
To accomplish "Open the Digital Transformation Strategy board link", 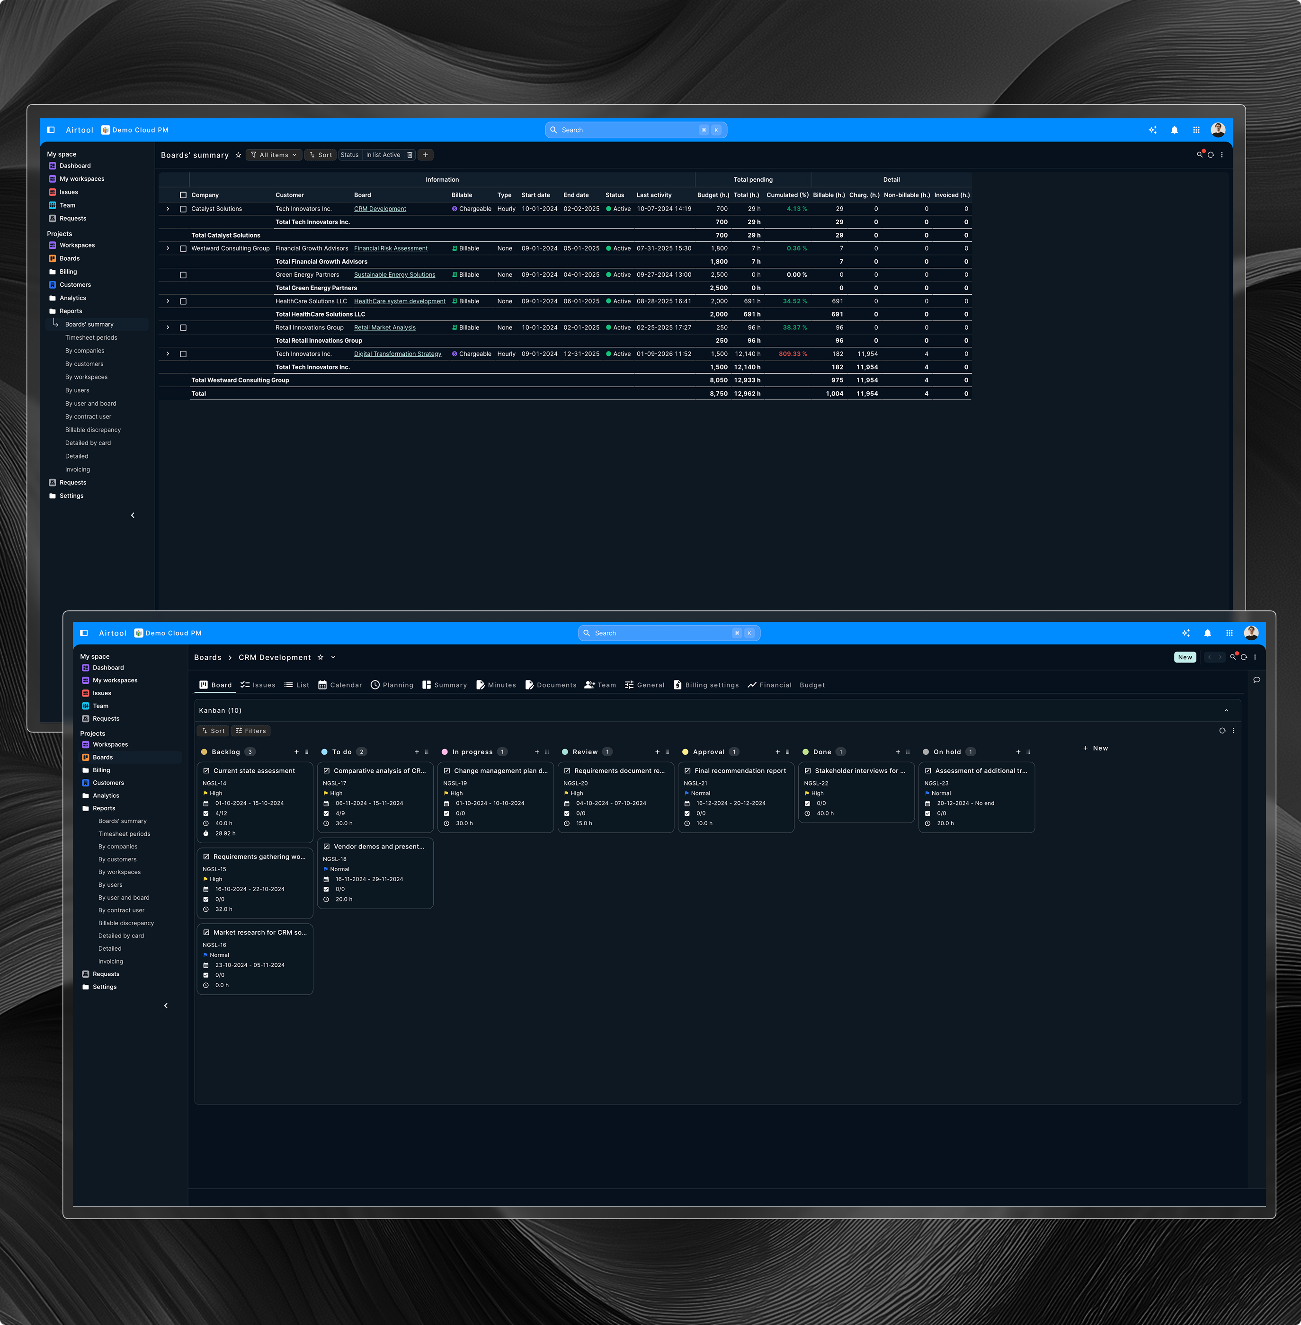I will (397, 354).
